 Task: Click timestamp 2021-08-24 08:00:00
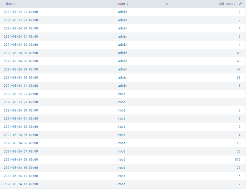coord(21,69)
